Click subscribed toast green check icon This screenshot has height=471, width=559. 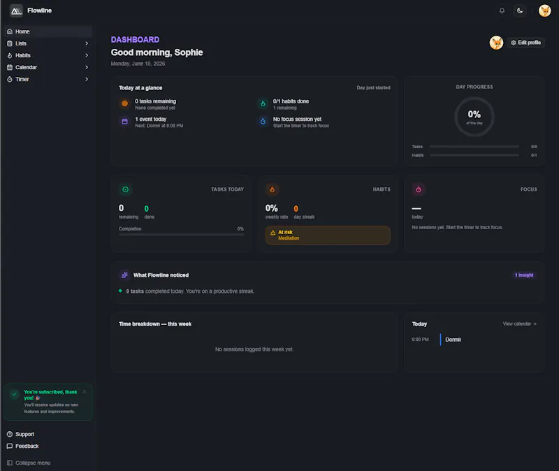click(14, 394)
